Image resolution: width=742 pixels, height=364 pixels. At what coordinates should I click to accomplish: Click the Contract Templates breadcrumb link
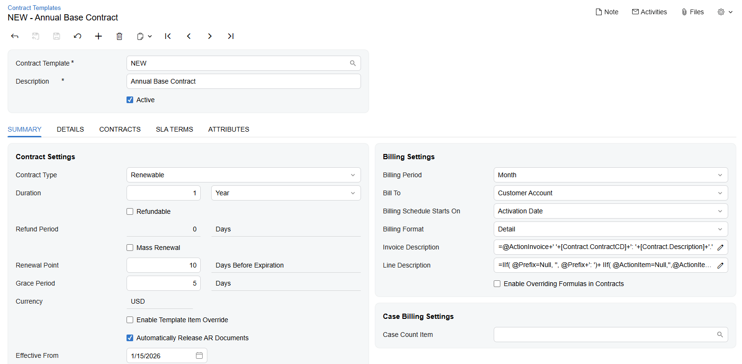point(34,8)
